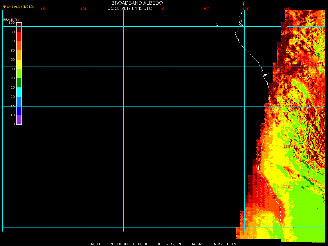Click the dark green 25–30% legend swatch
This screenshot has height=246, width=328.
19,82
